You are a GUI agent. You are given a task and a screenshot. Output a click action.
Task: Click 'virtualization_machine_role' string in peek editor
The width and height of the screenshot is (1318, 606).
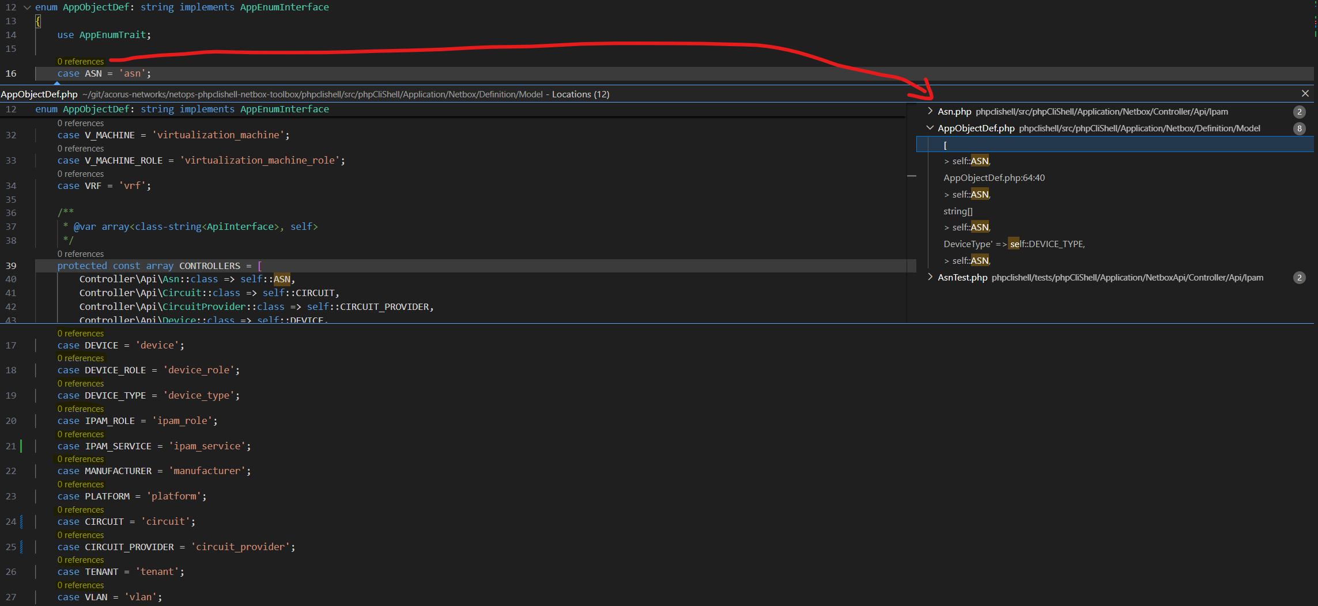pos(260,160)
